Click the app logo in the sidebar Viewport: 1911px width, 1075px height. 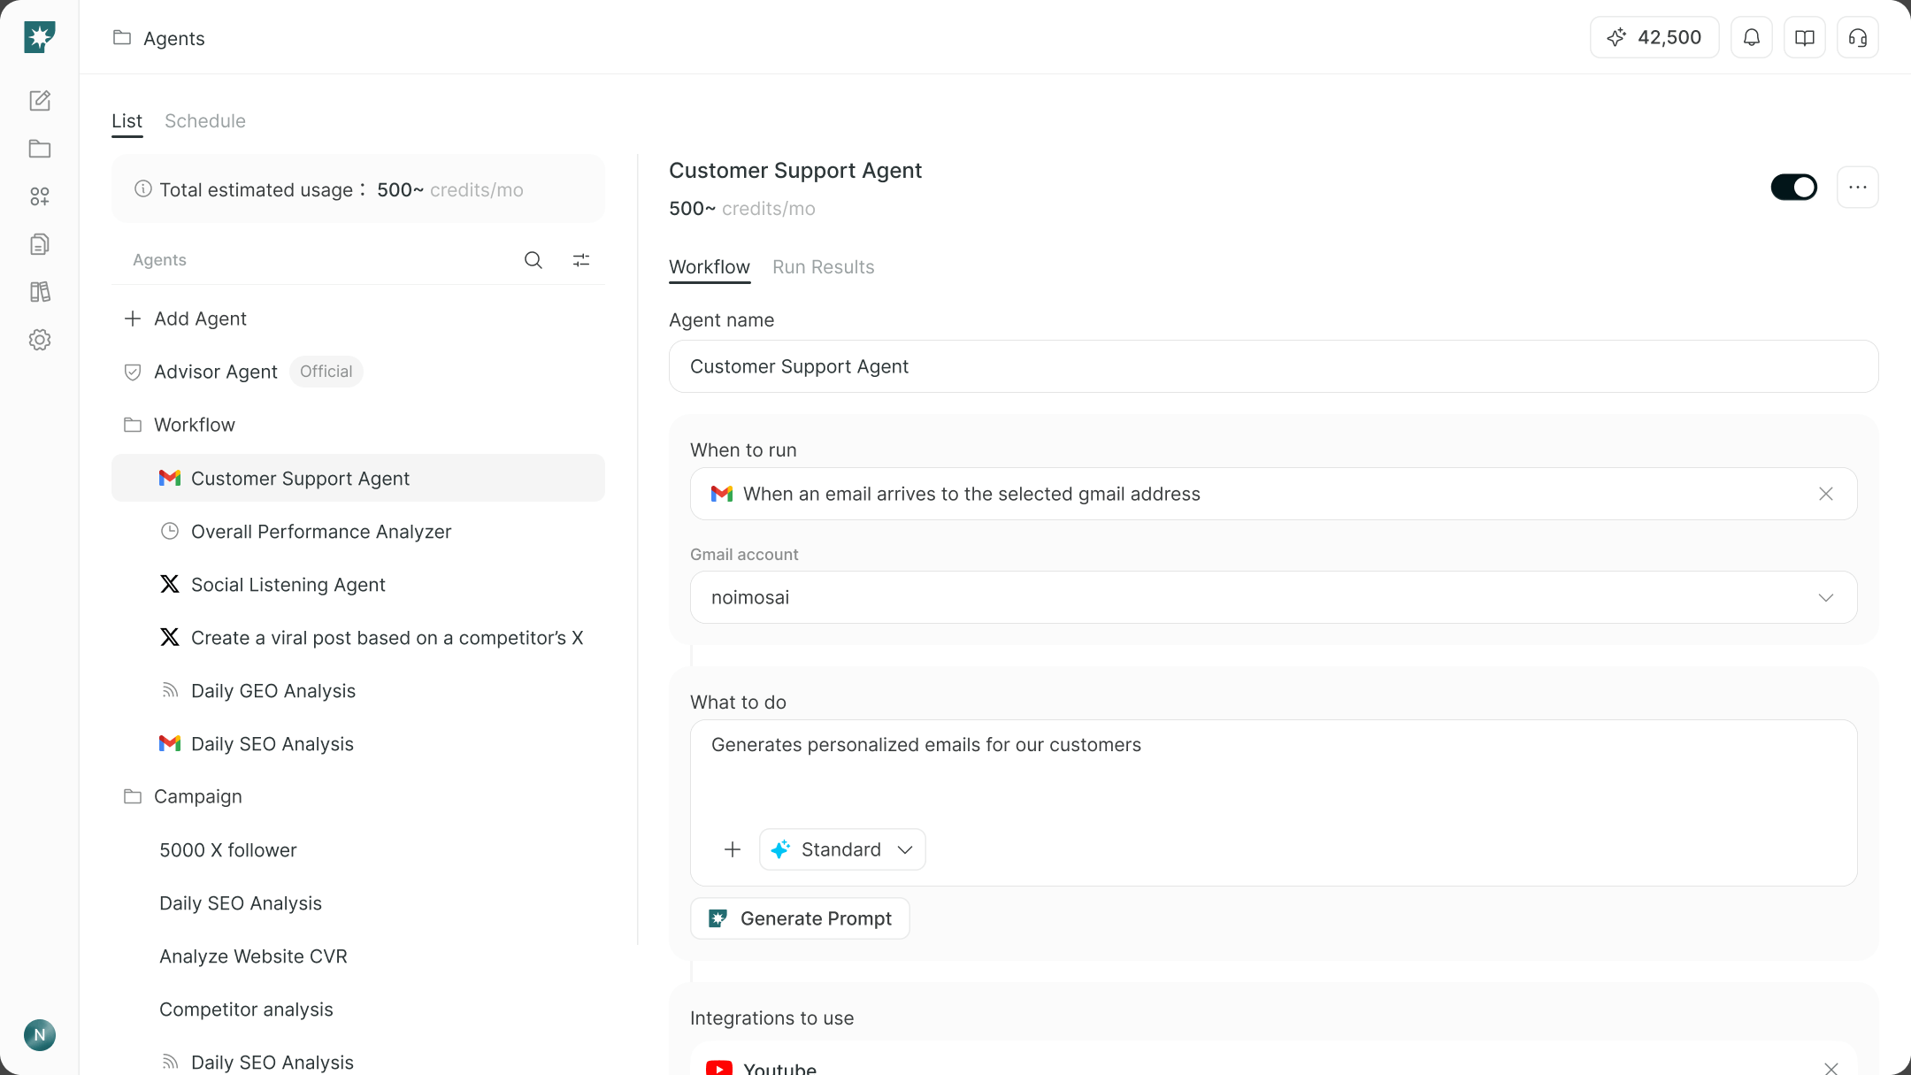[39, 37]
